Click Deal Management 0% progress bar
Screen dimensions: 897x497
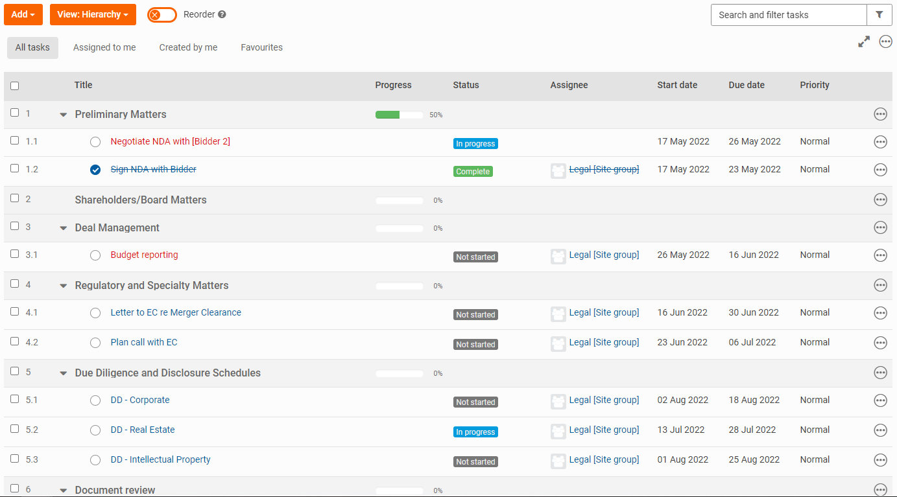[400, 228]
